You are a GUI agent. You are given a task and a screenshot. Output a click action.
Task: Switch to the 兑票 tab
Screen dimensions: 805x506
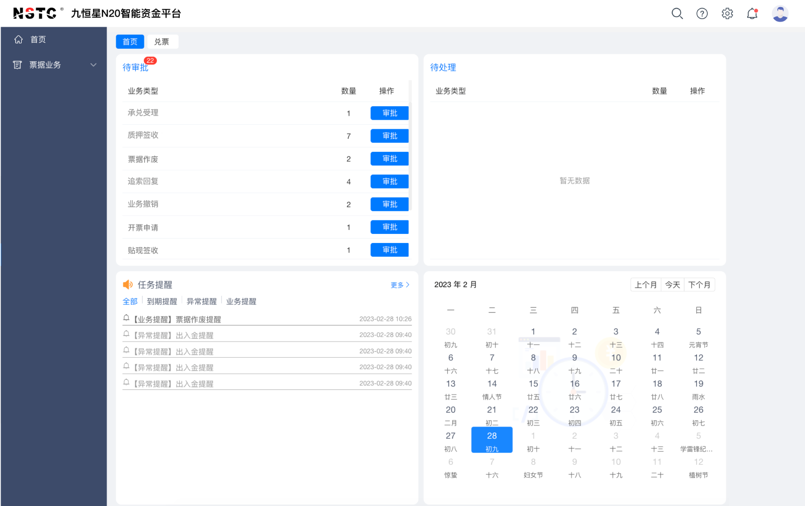pyautogui.click(x=162, y=42)
